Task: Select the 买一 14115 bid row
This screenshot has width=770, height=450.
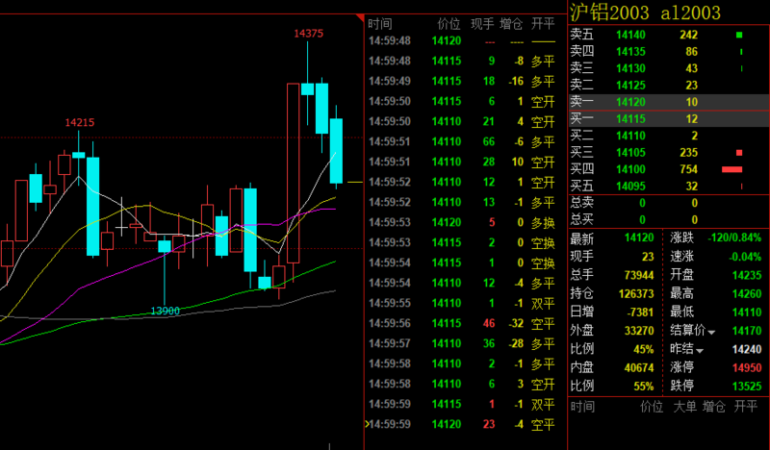Action: 669,119
